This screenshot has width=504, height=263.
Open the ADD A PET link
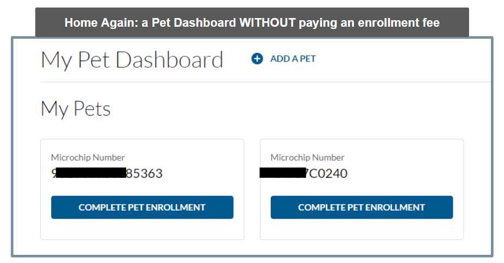point(293,59)
